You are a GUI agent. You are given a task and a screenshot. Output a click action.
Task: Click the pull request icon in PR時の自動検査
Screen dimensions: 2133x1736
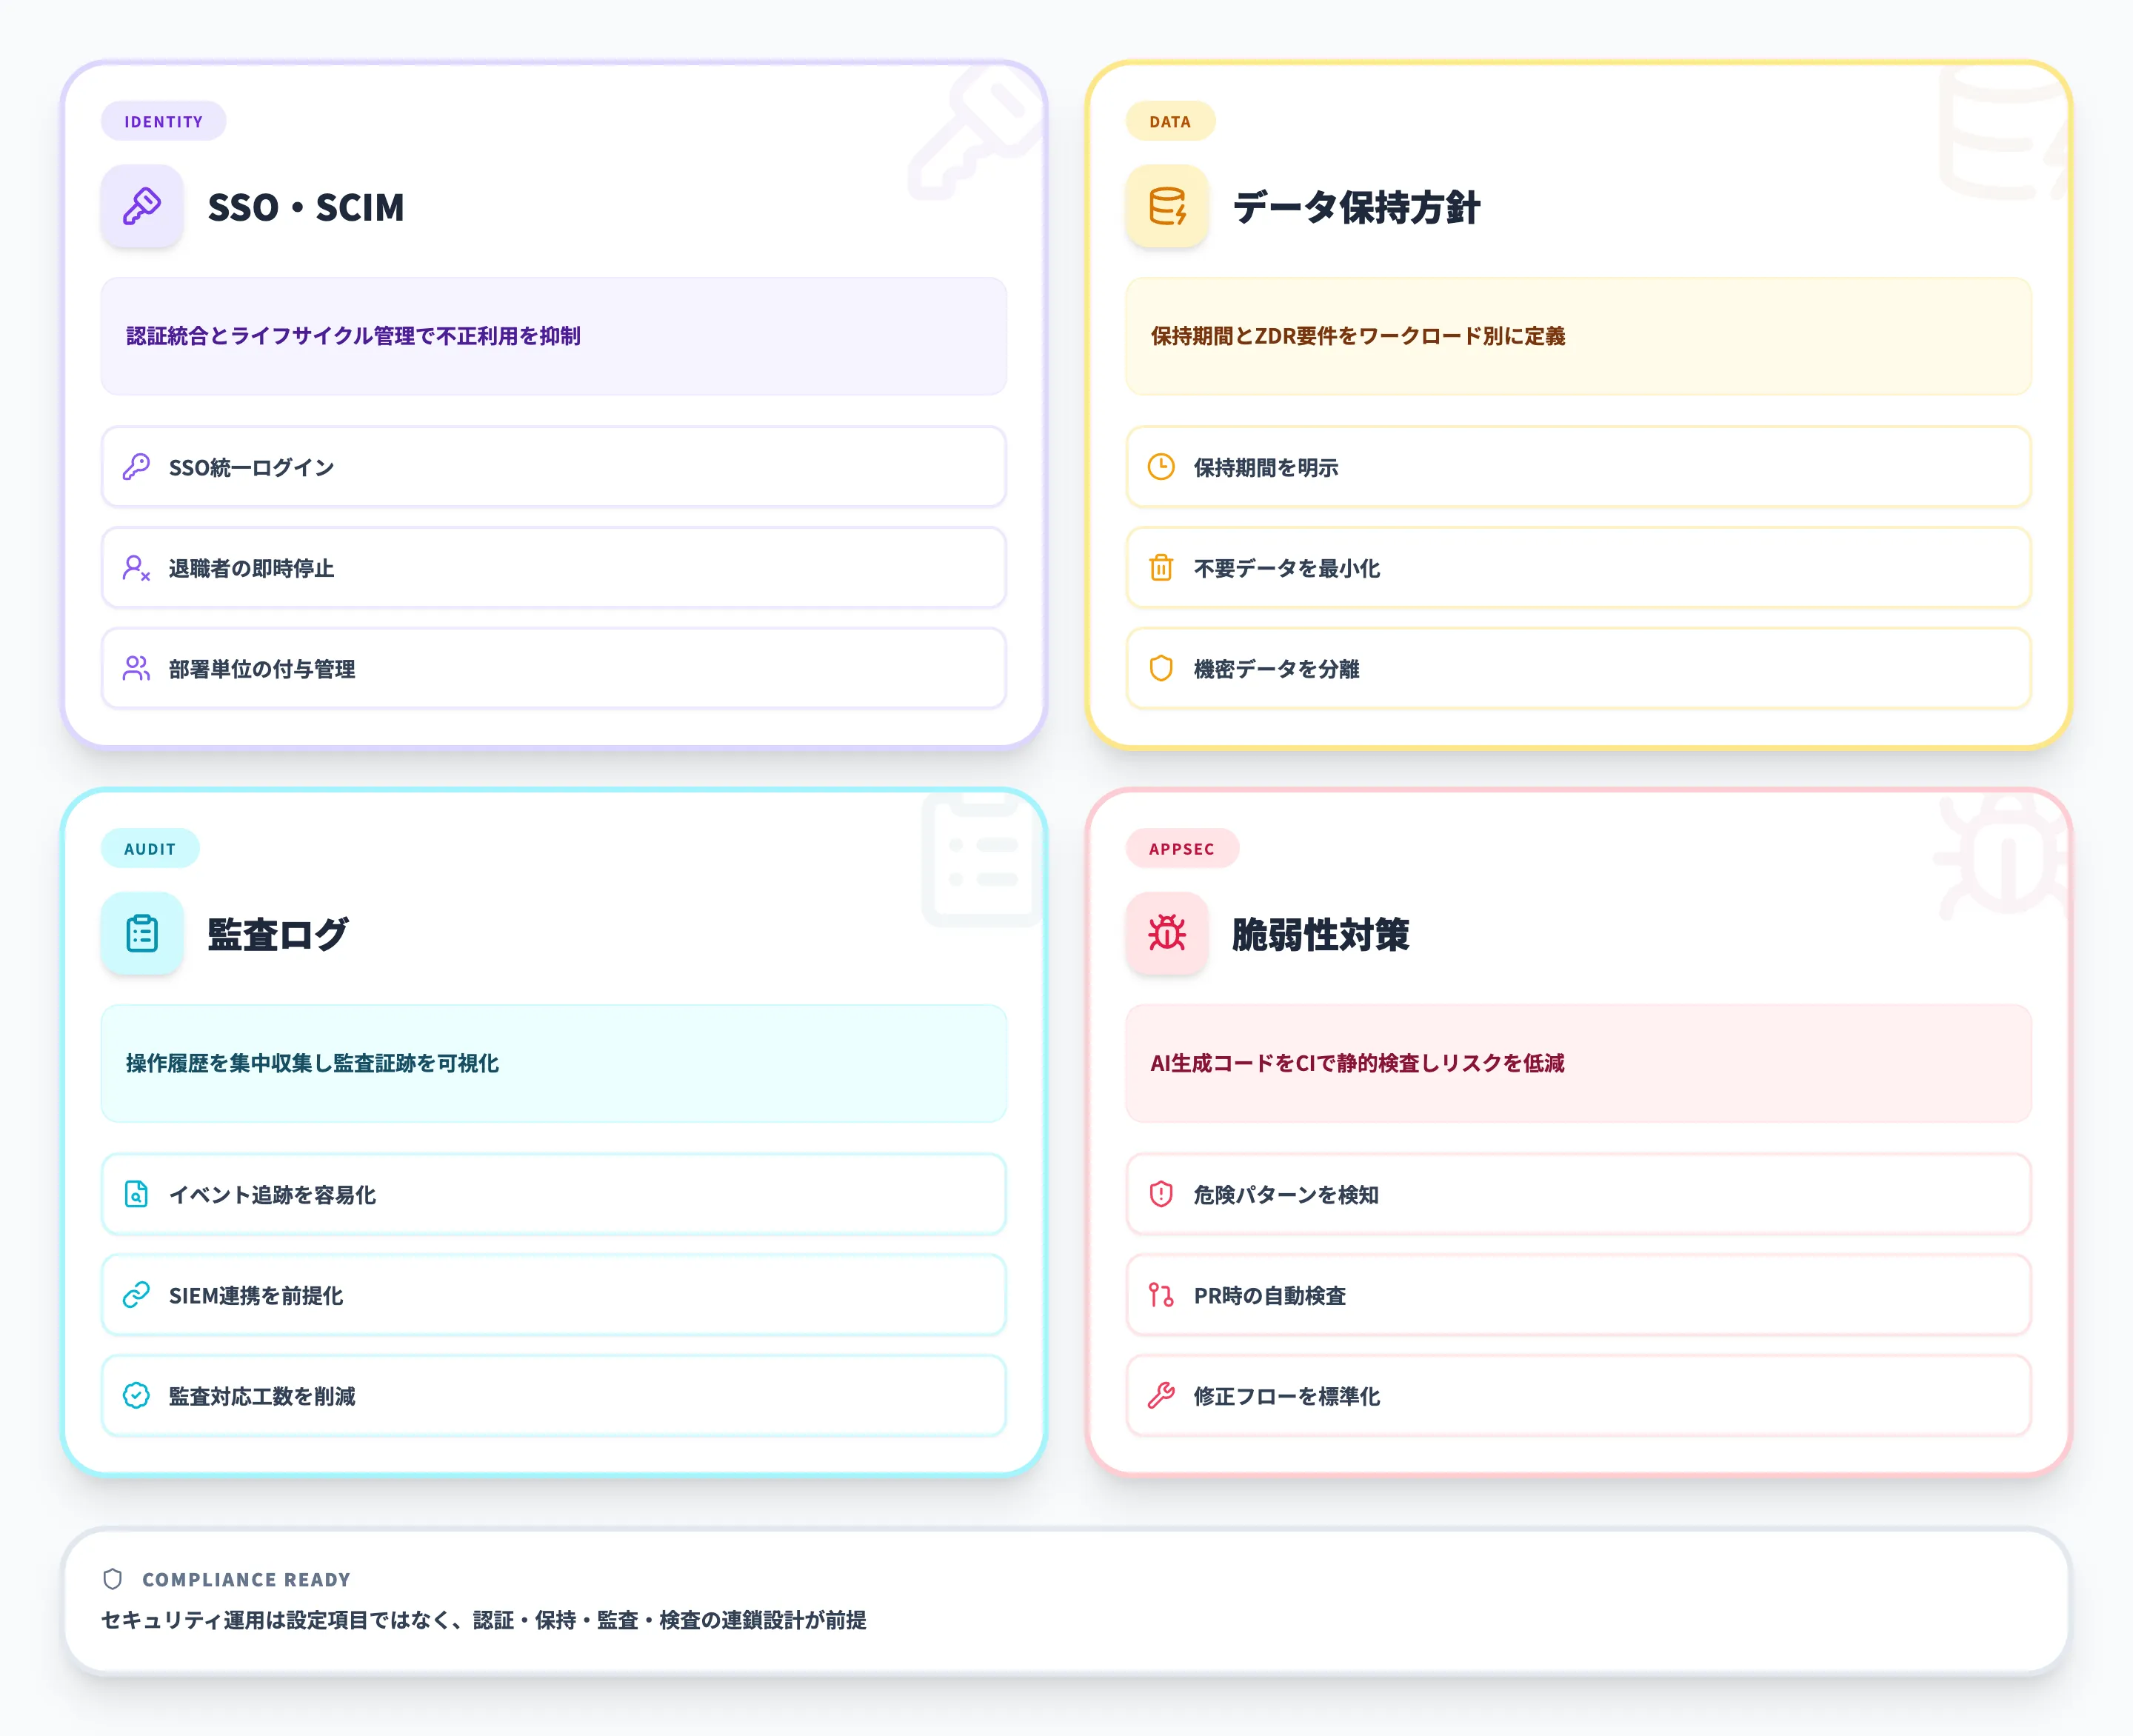click(x=1160, y=1295)
